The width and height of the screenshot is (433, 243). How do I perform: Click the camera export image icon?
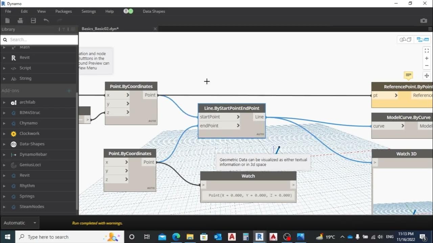(x=424, y=21)
